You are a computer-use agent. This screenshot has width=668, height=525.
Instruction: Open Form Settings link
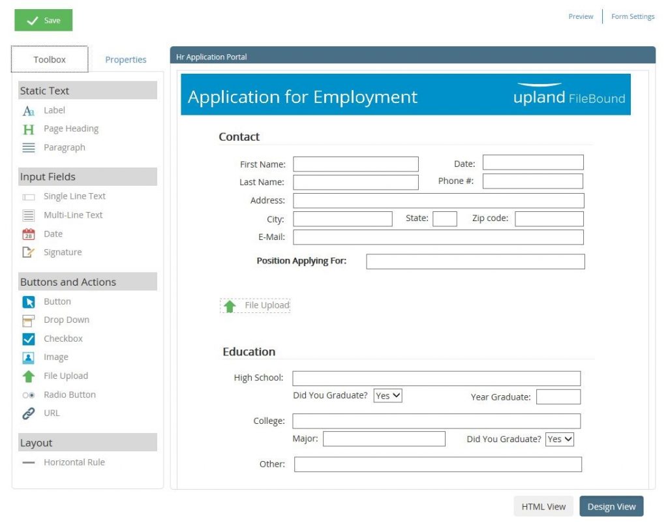pos(633,16)
